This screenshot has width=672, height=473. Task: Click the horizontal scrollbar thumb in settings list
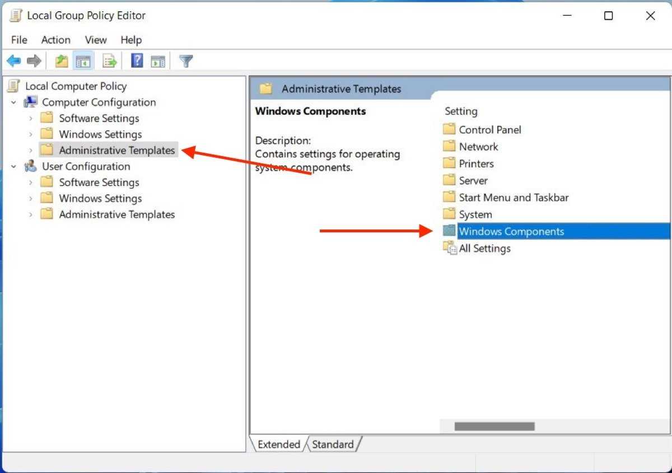click(494, 427)
